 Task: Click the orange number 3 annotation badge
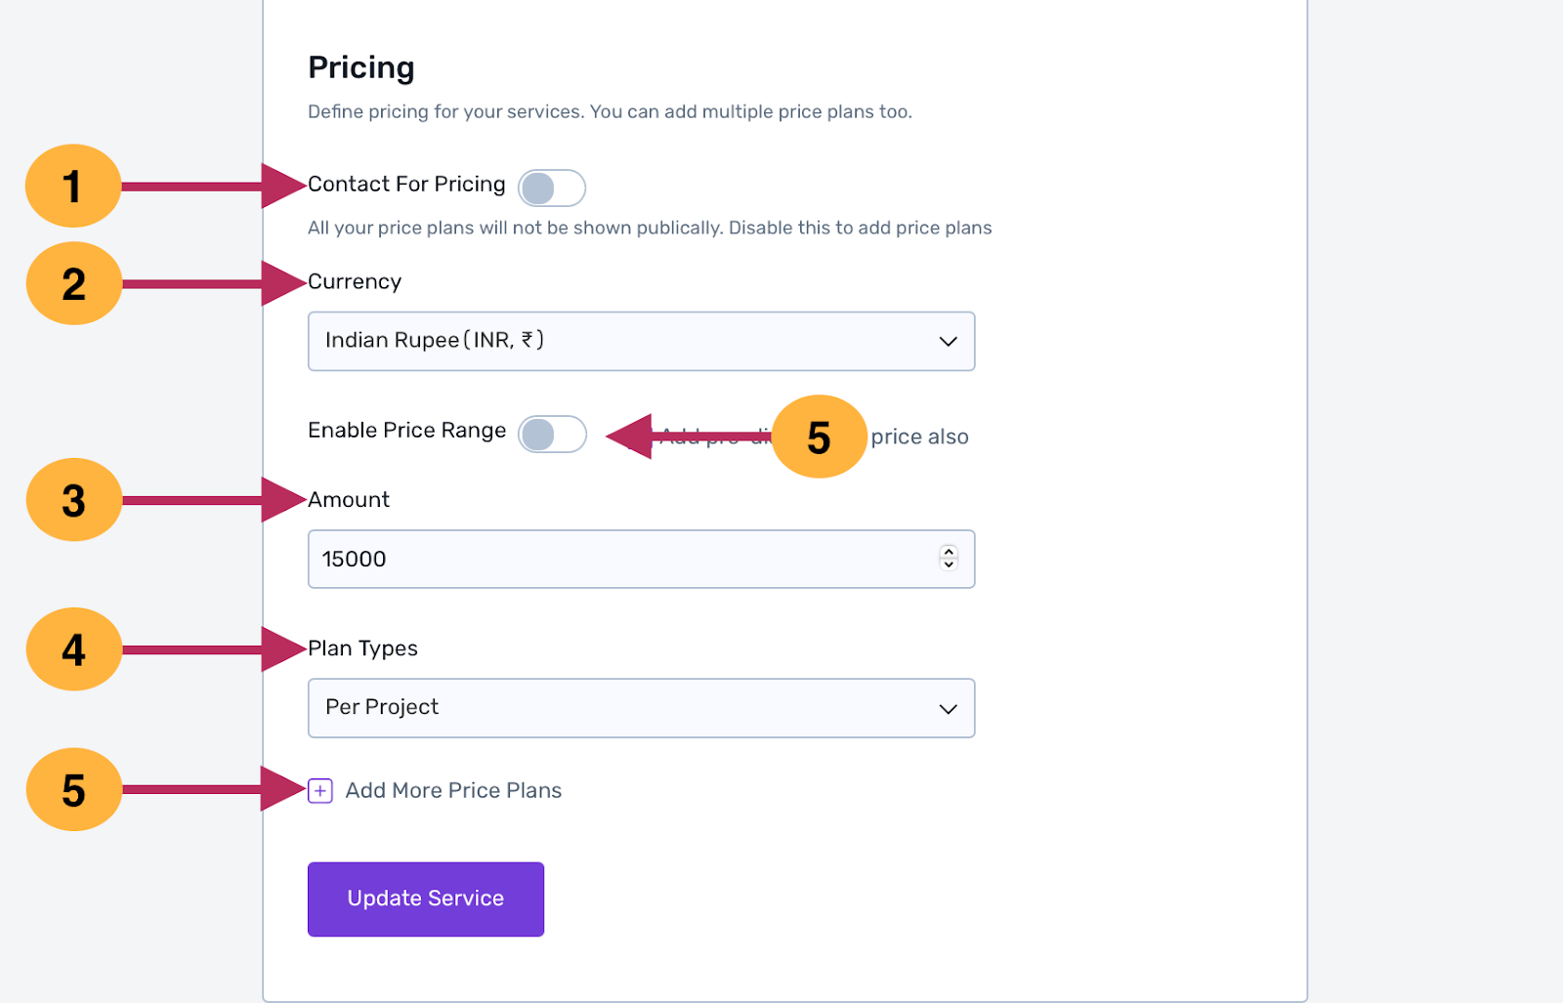(73, 501)
